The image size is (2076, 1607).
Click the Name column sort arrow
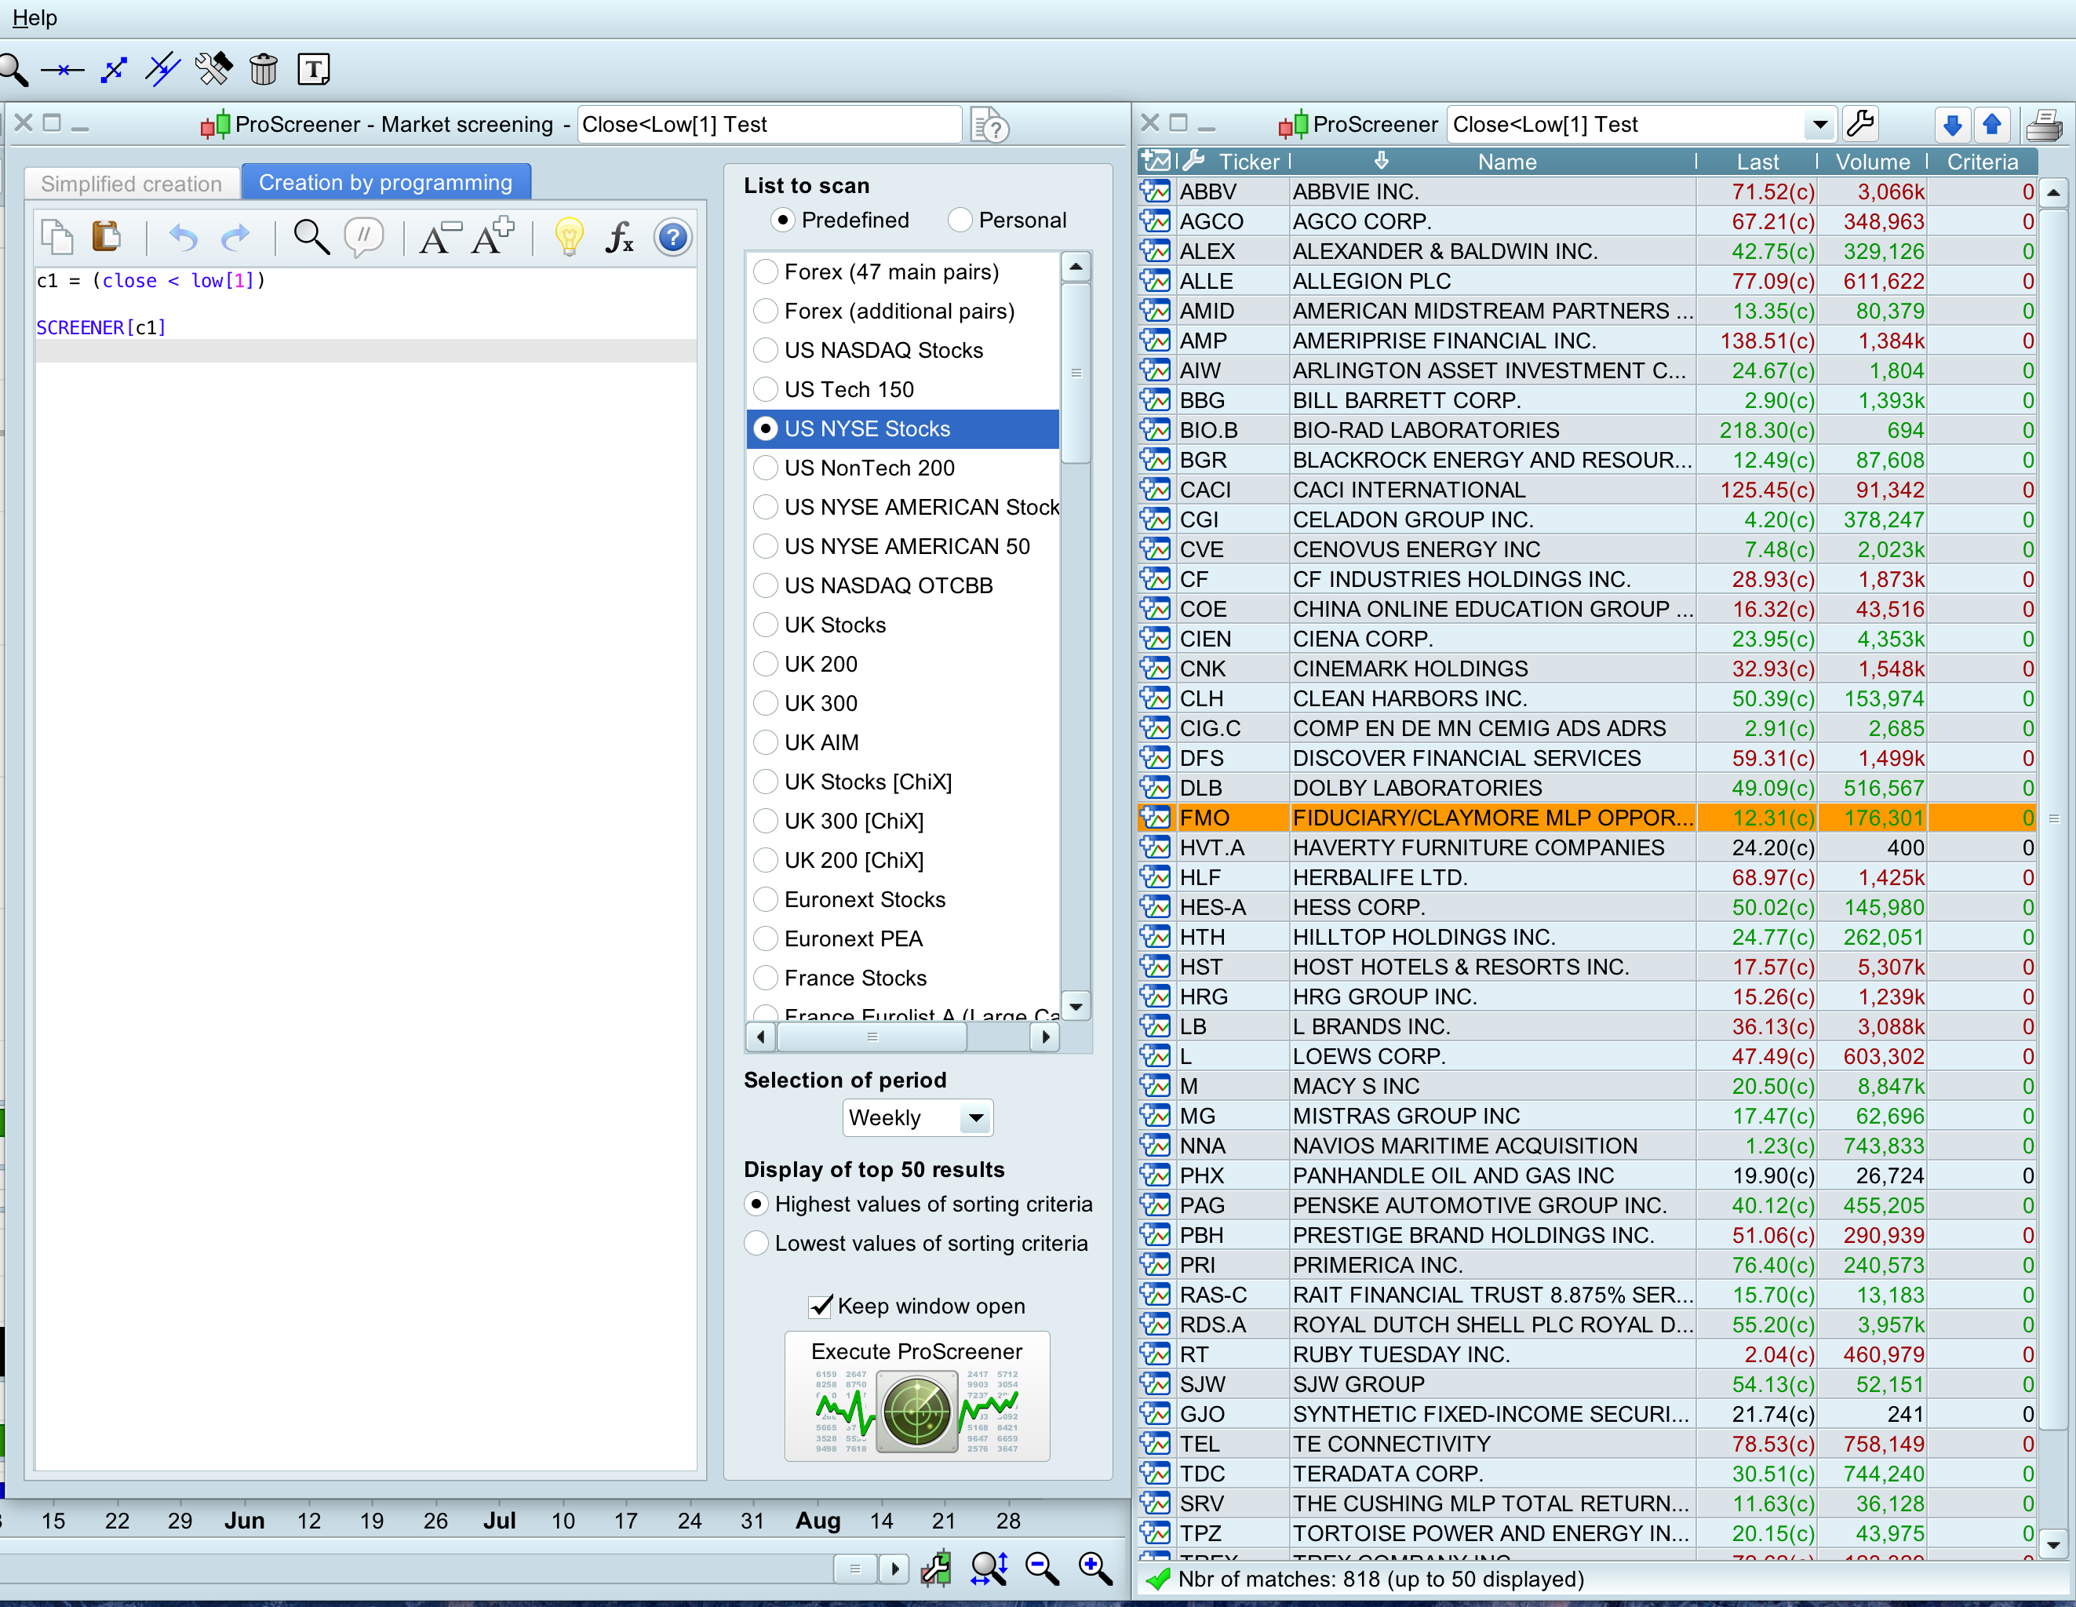coord(1381,161)
